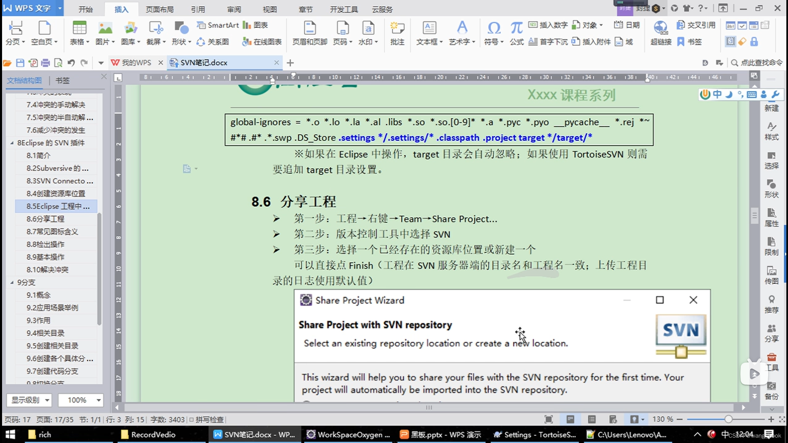Open the 图库 gallery icon
This screenshot has width=788, height=443.
131,28
